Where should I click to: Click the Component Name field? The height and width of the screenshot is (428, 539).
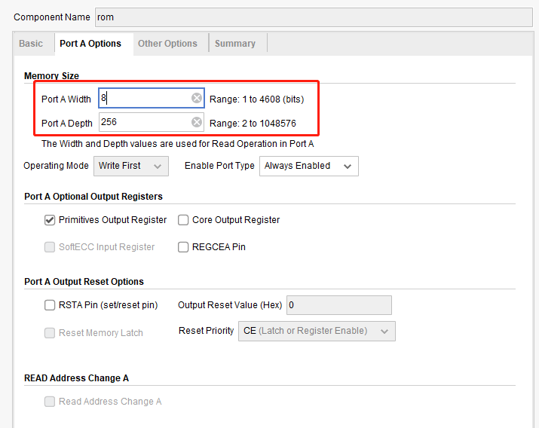coord(314,17)
